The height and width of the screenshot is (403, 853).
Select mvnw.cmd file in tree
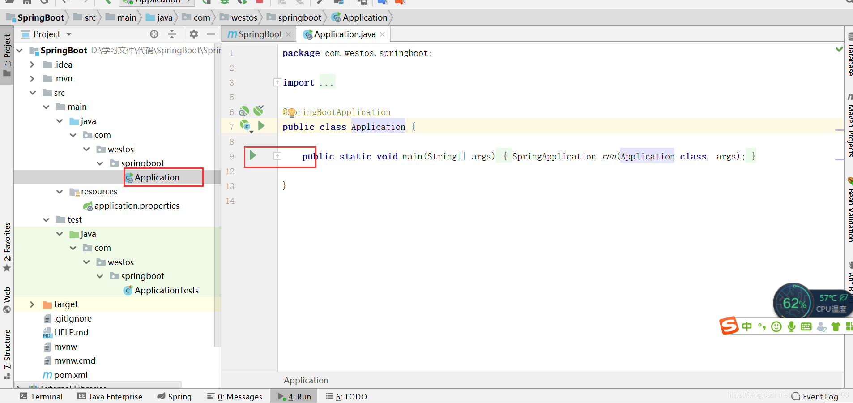69,360
